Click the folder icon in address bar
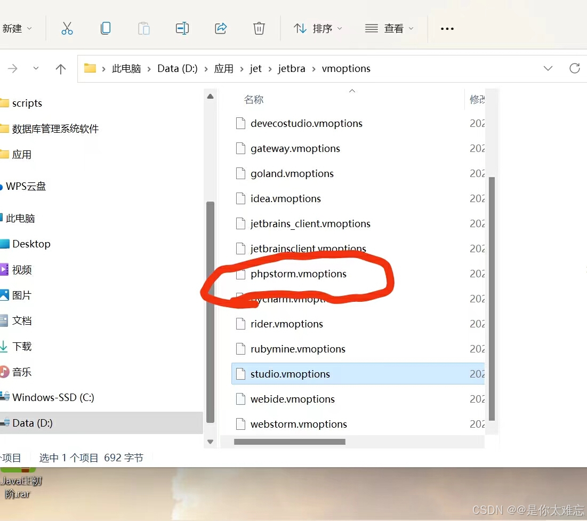The height and width of the screenshot is (521, 587). pos(90,68)
